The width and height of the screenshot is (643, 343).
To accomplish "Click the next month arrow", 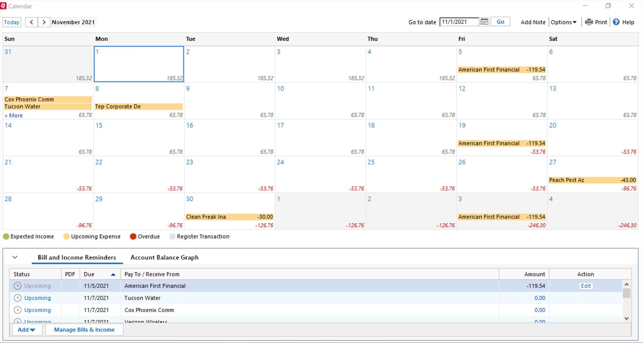I will coord(44,22).
